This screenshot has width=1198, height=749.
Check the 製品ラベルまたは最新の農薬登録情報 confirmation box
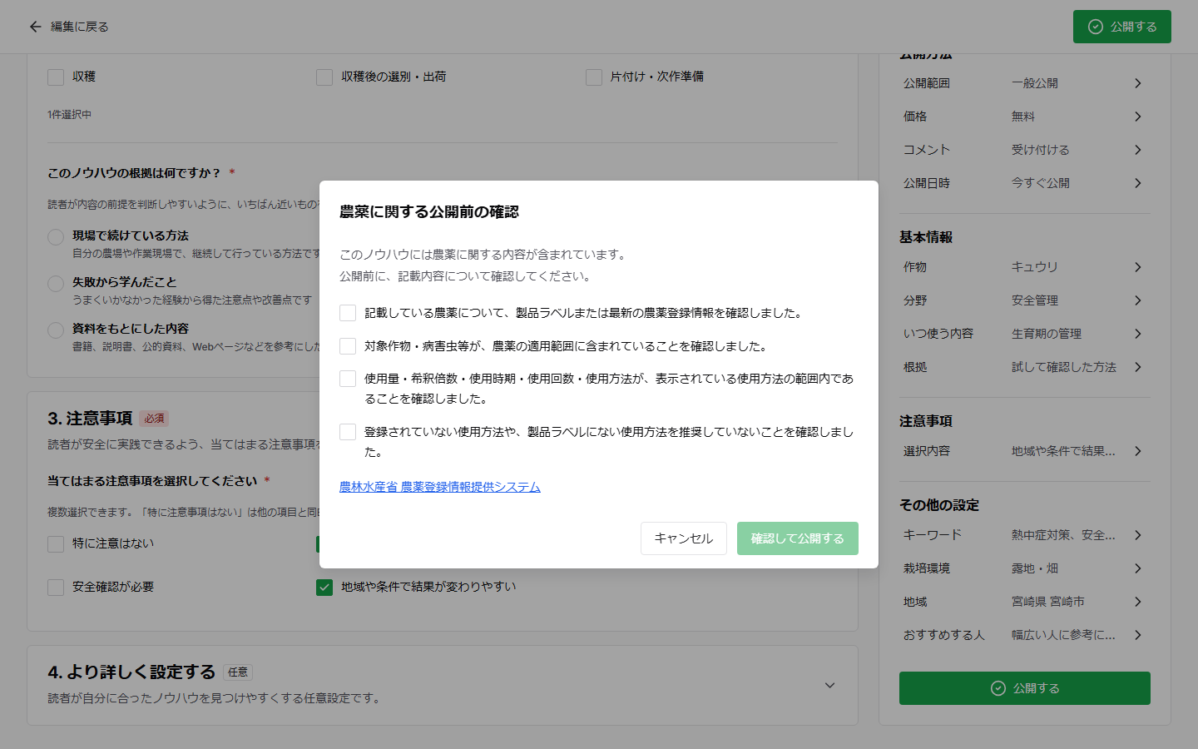[x=348, y=313]
